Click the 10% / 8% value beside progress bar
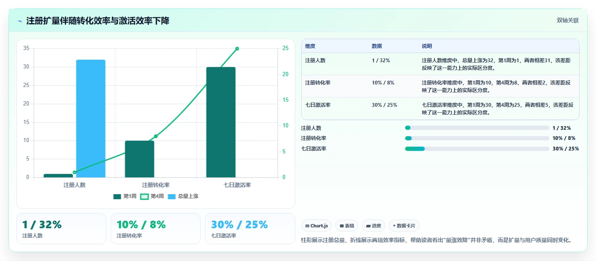The image size is (596, 261). pos(564,138)
